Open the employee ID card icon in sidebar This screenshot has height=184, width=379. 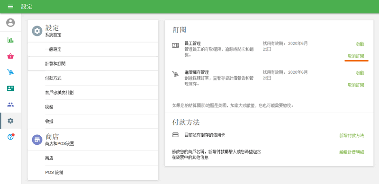[10, 88]
